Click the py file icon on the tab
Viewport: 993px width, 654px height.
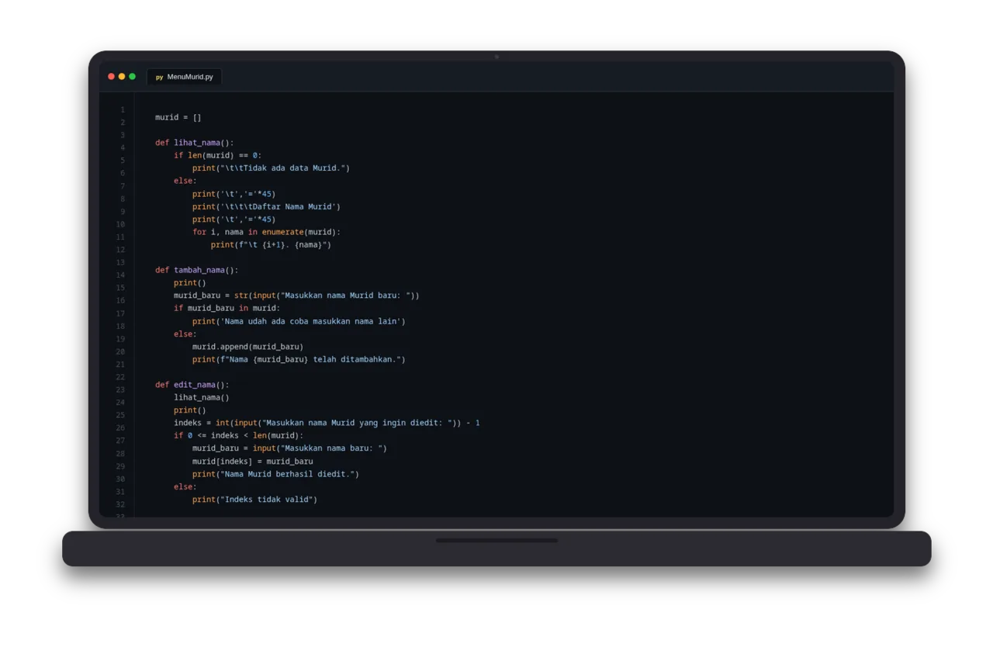[x=159, y=77]
